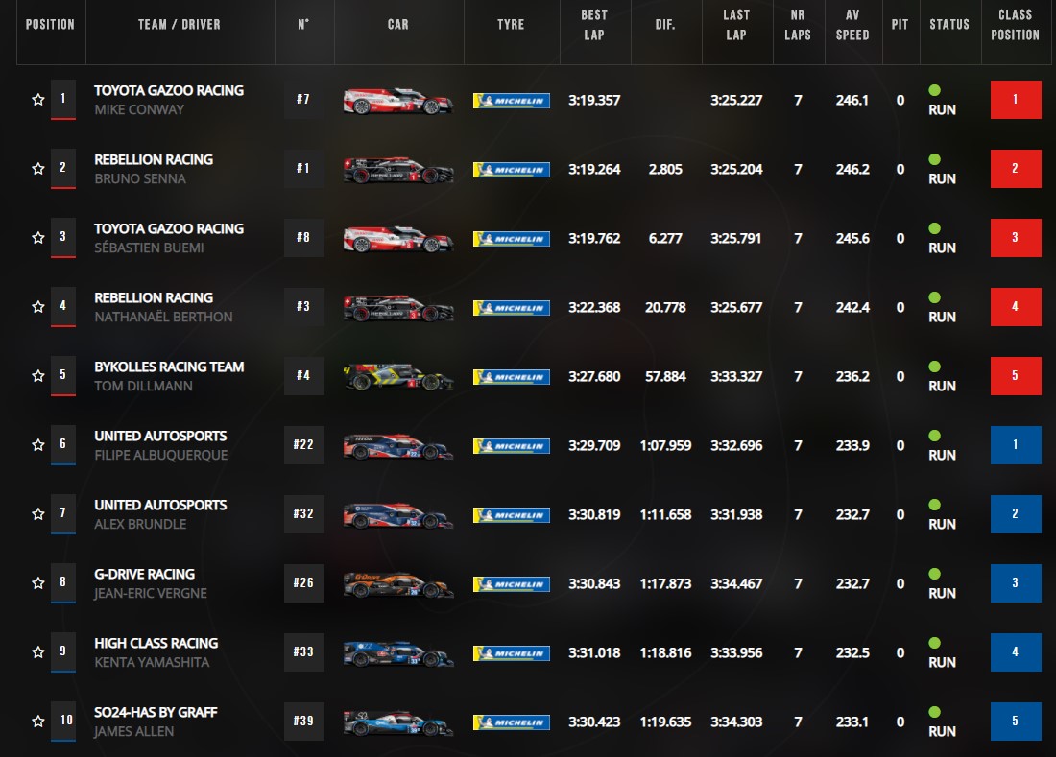
Task: Click driver name Filipe Albuquerque
Action: (161, 456)
